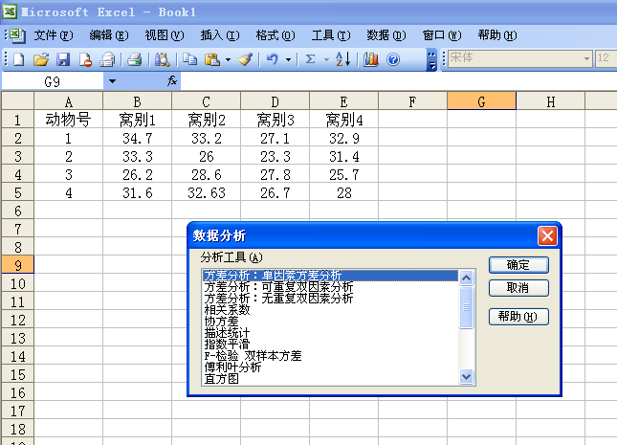
Task: Open the 工具(T) menu
Action: tap(331, 35)
